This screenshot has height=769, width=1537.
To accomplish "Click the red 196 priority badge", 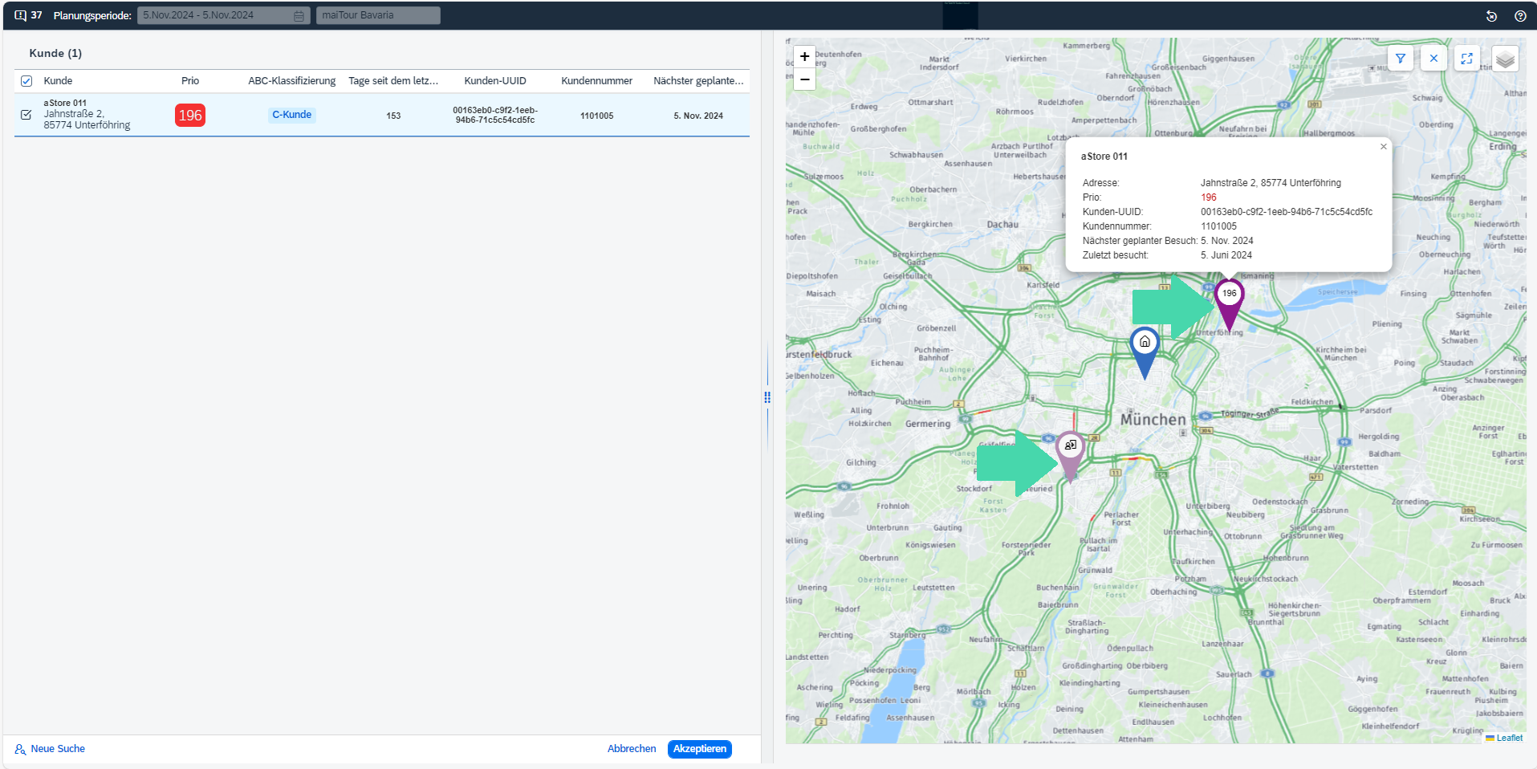I will [x=190, y=116].
